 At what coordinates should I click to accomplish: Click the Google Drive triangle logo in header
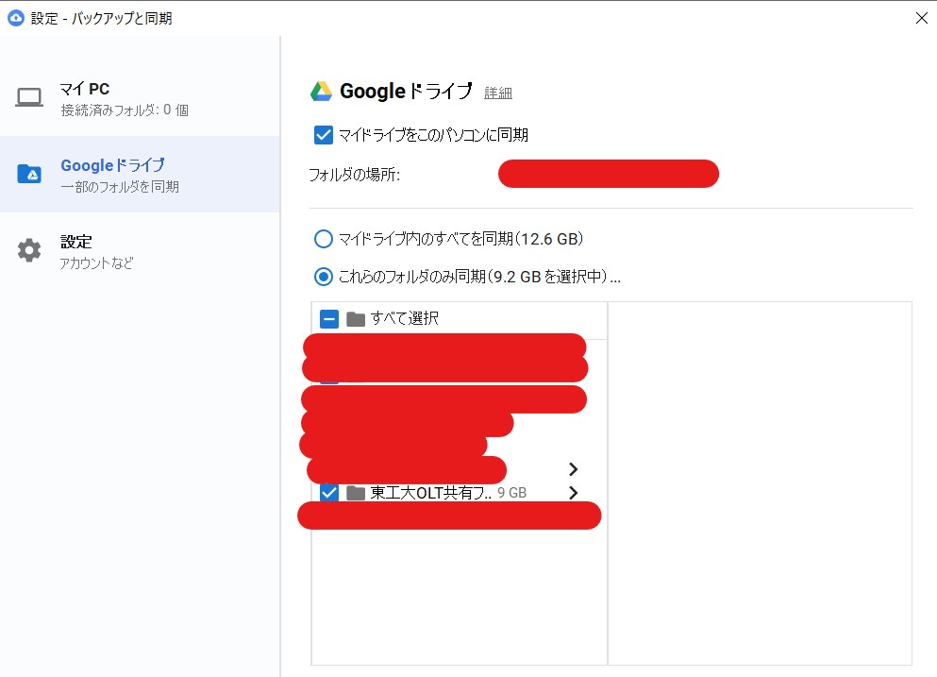click(x=321, y=91)
